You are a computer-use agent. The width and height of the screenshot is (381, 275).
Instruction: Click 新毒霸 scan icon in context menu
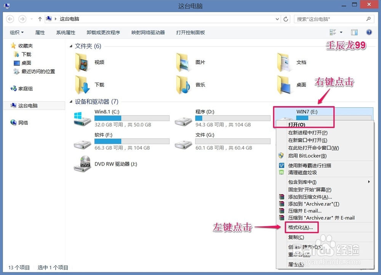click(x=282, y=165)
